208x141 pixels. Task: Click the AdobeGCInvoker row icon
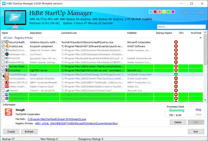[7, 50]
